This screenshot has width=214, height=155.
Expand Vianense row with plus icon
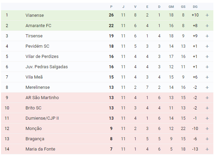(207, 15)
